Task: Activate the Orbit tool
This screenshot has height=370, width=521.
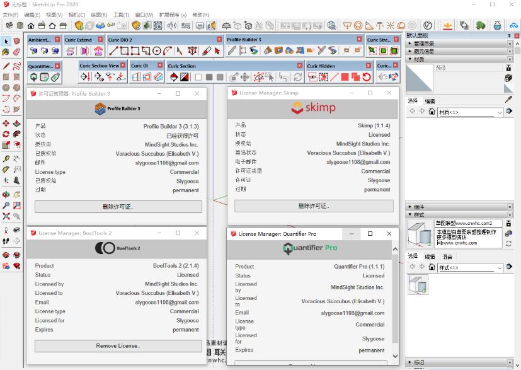Action: coord(6,195)
